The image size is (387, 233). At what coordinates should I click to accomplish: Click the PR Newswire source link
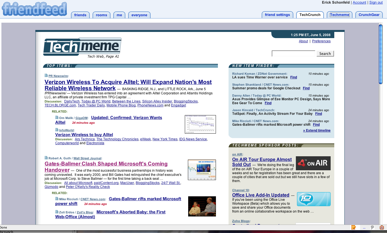pos(58,76)
